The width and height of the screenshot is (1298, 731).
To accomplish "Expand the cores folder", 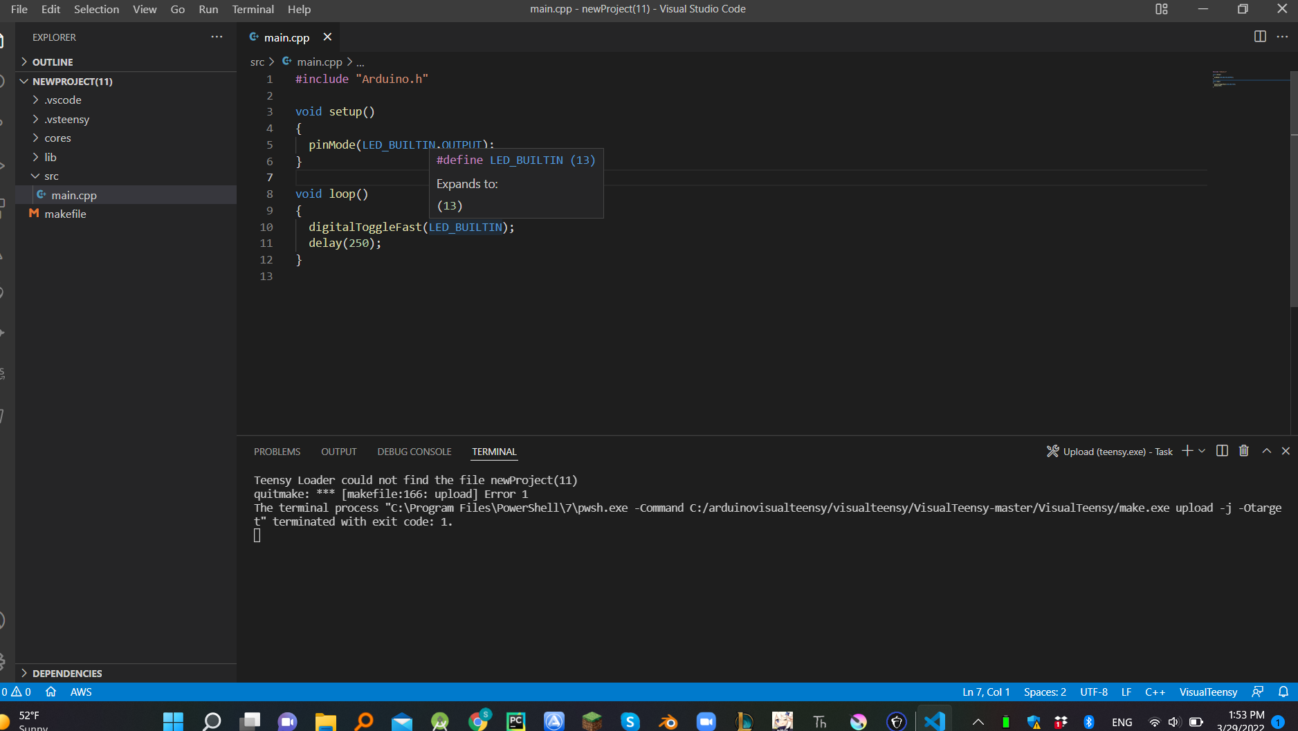I will (x=57, y=138).
